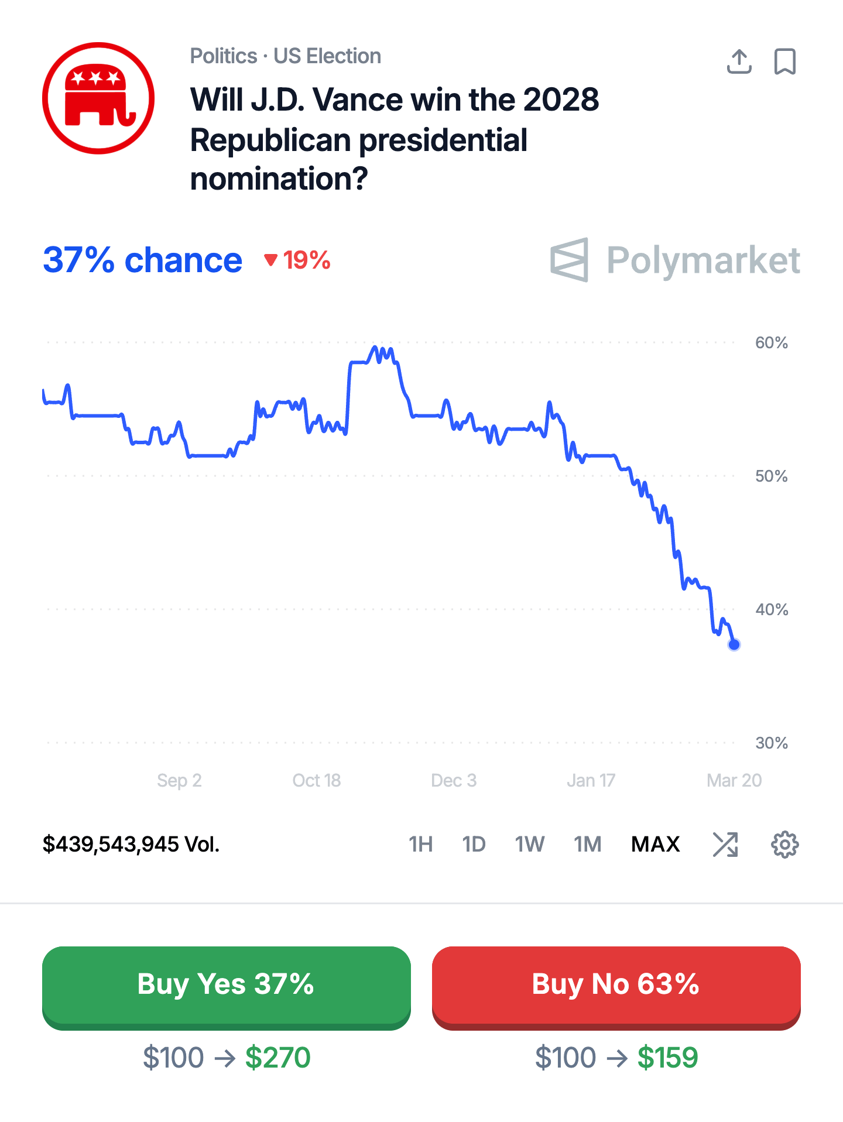This screenshot has width=843, height=1122.
Task: Click the share/upload icon
Action: pos(739,61)
